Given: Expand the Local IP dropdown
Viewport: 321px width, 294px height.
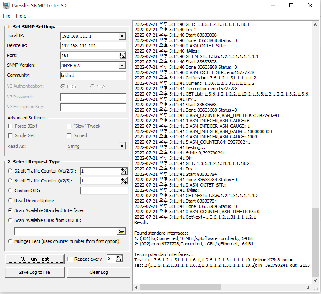Looking at the screenshot, I should click(122, 36).
